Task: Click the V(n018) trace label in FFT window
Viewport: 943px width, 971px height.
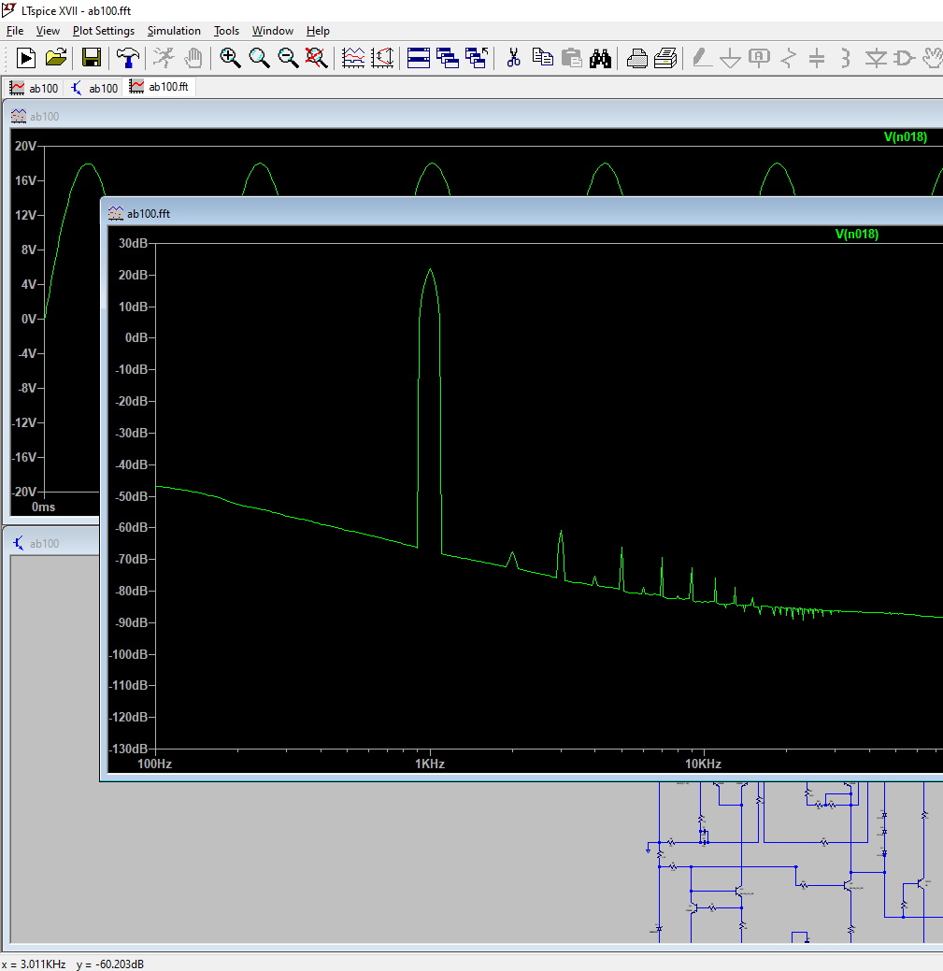Action: pos(857,234)
